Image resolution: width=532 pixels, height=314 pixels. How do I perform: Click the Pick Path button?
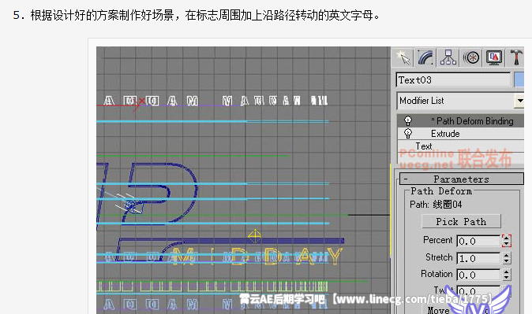click(x=461, y=222)
